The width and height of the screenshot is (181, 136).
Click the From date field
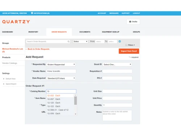coord(100,41)
